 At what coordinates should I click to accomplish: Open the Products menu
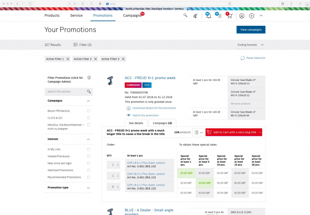coord(52,15)
